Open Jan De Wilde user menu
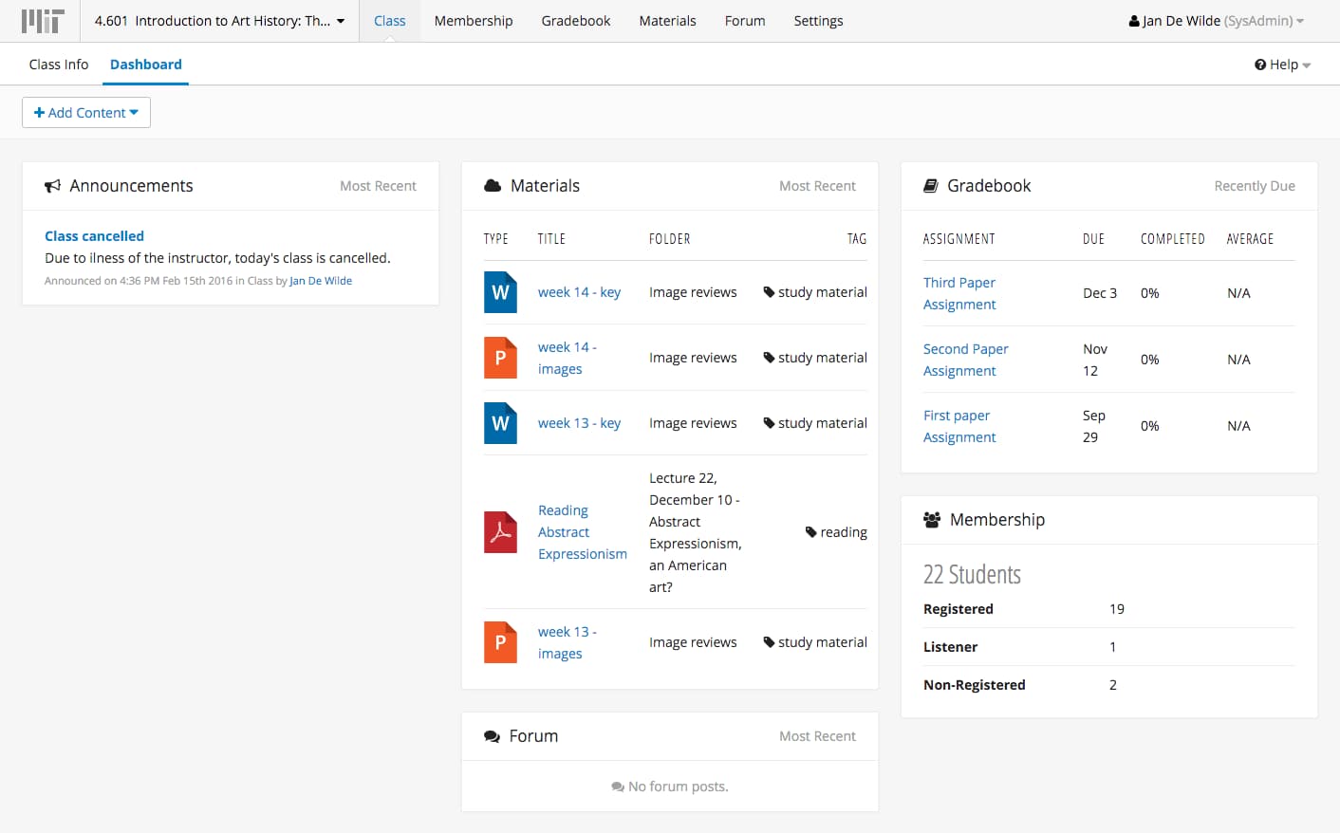The image size is (1340, 833). [x=1216, y=21]
